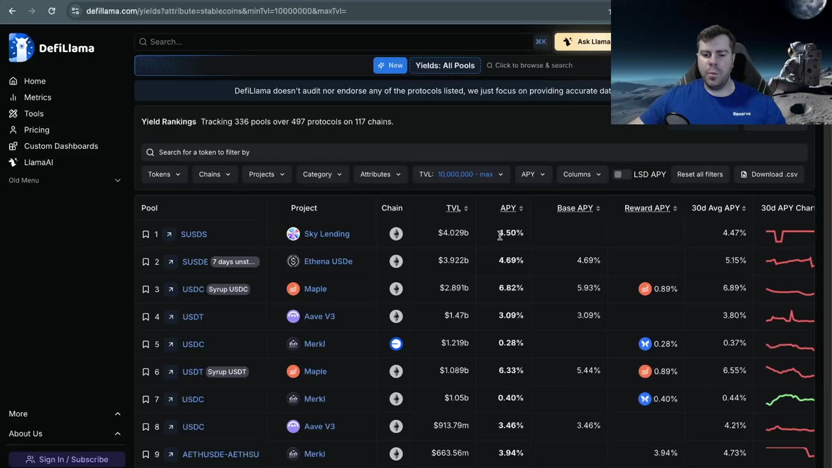832x468 pixels.
Task: Open external link icon for row 4 USDT
Action: tap(170, 317)
